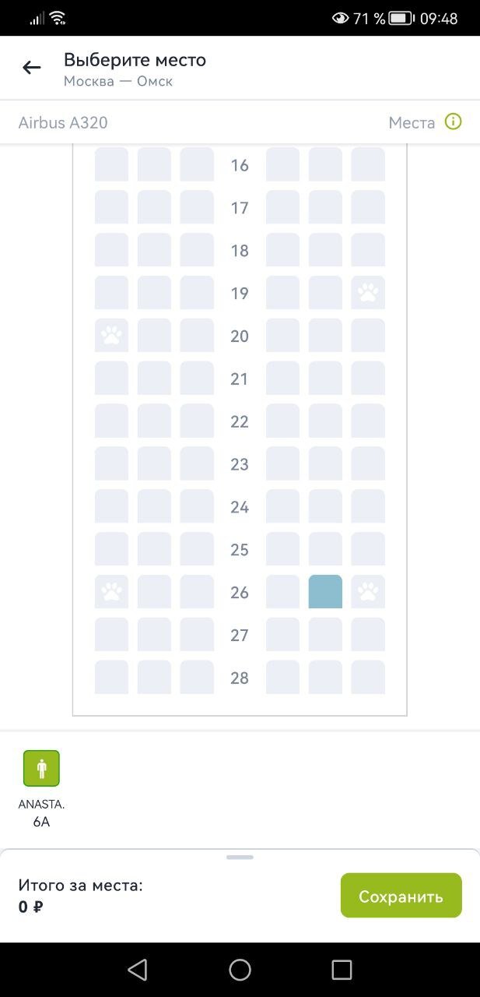This screenshot has height=997, width=480.
Task: Select right paw seat in row 26
Action: (368, 592)
